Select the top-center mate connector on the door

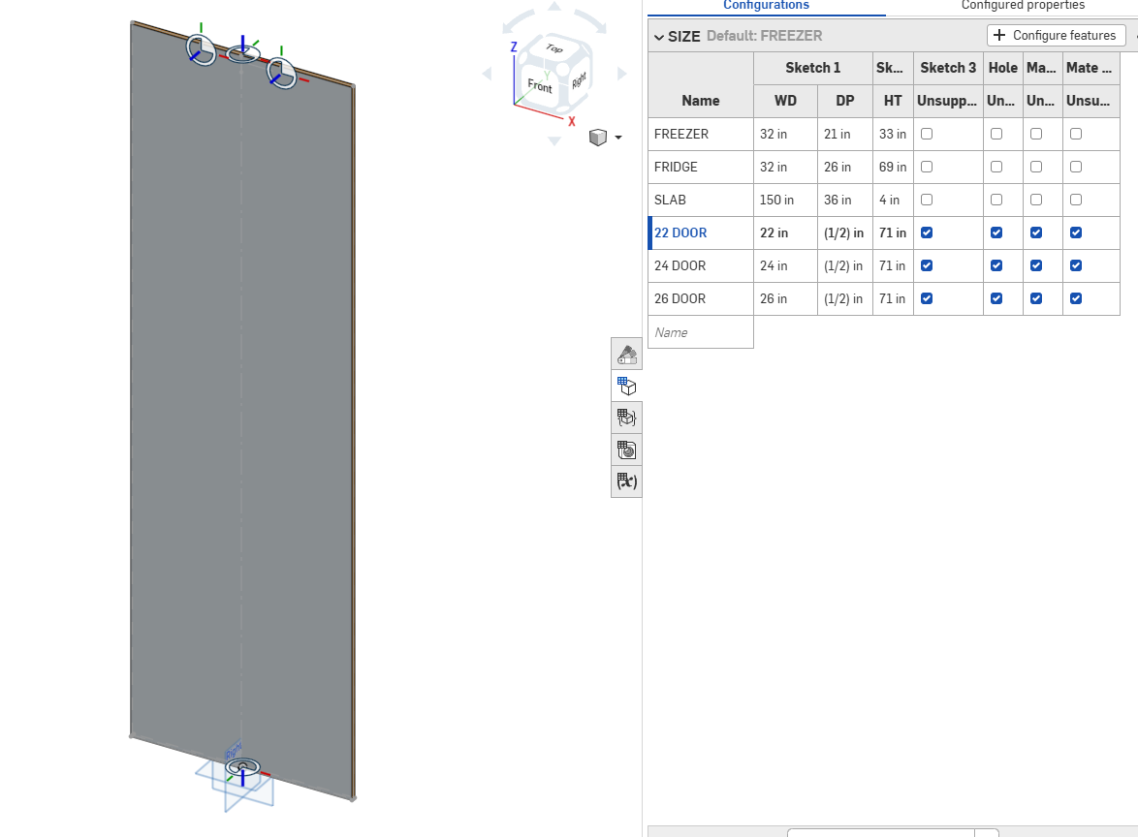pyautogui.click(x=242, y=53)
